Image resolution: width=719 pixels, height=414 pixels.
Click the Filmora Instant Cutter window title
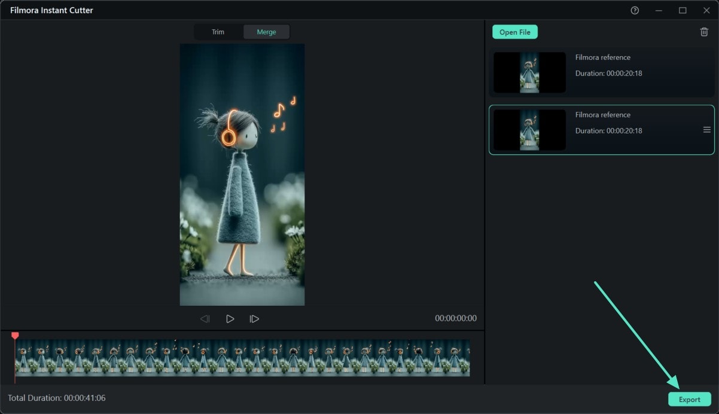click(x=51, y=11)
